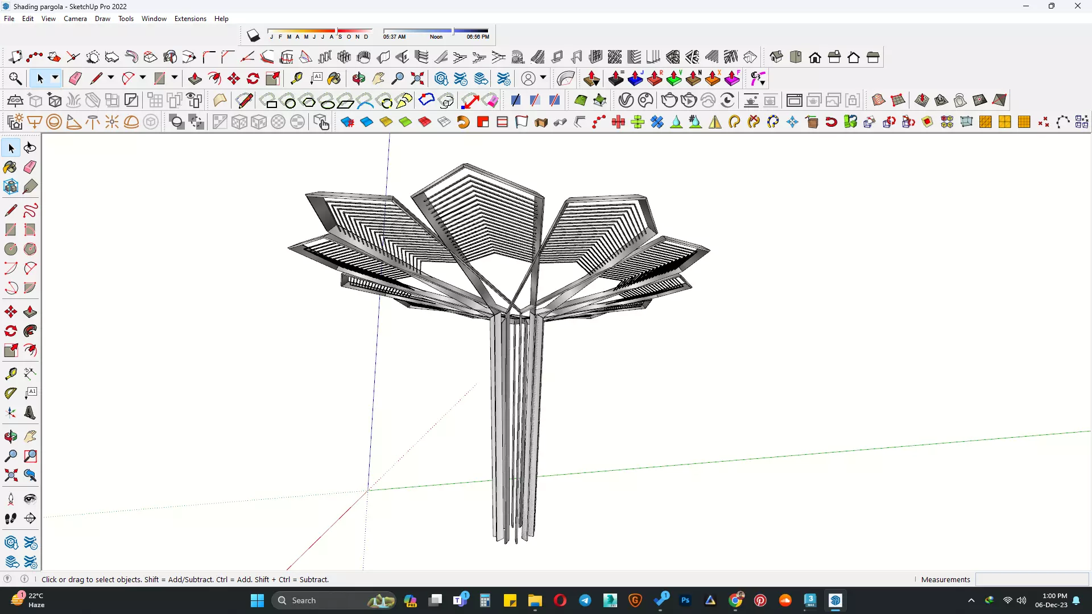Toggle shadows display button
This screenshot has height=614, width=1092.
point(253,36)
